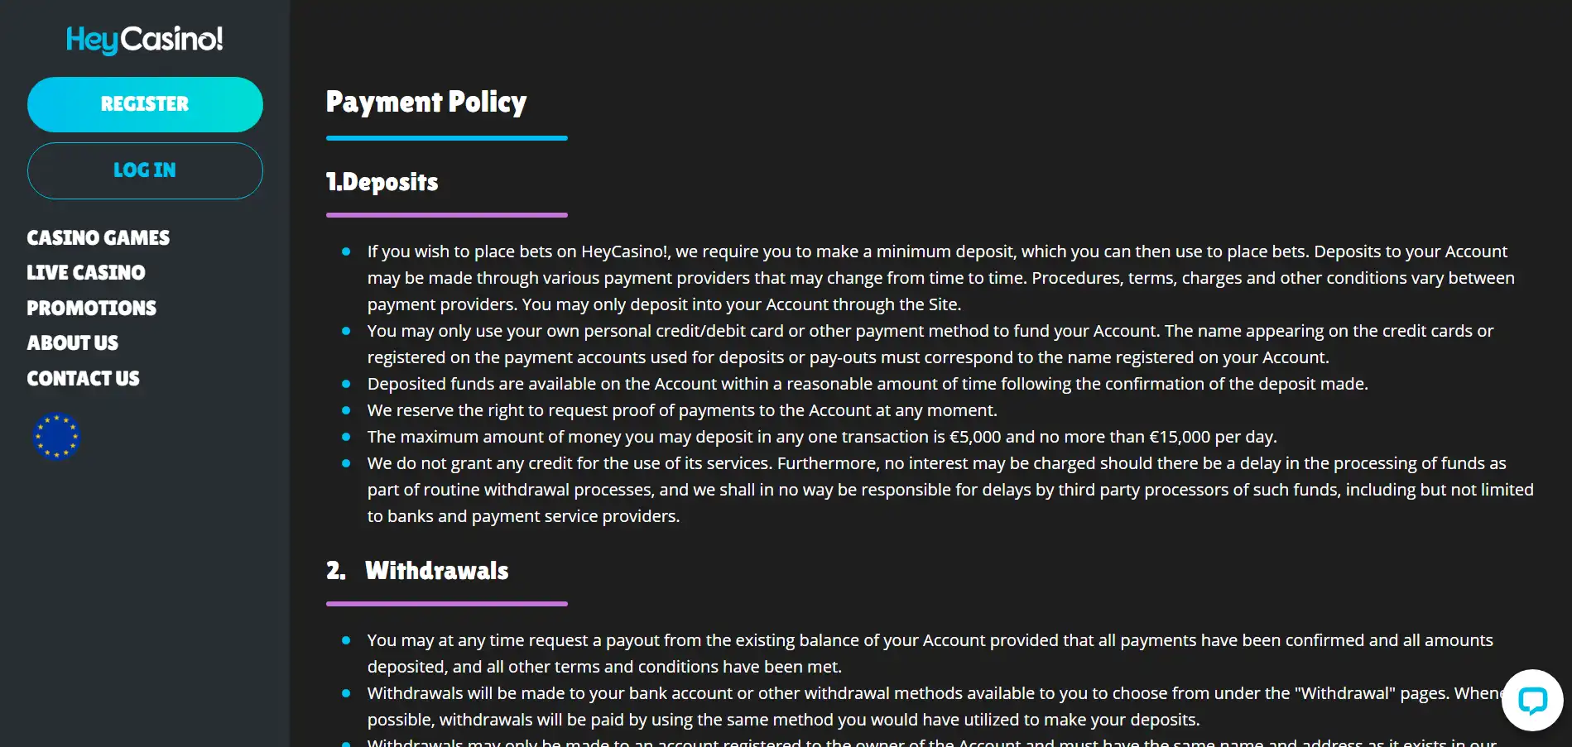
Task: Click the €5,000 maximum deposit line
Action: click(822, 437)
